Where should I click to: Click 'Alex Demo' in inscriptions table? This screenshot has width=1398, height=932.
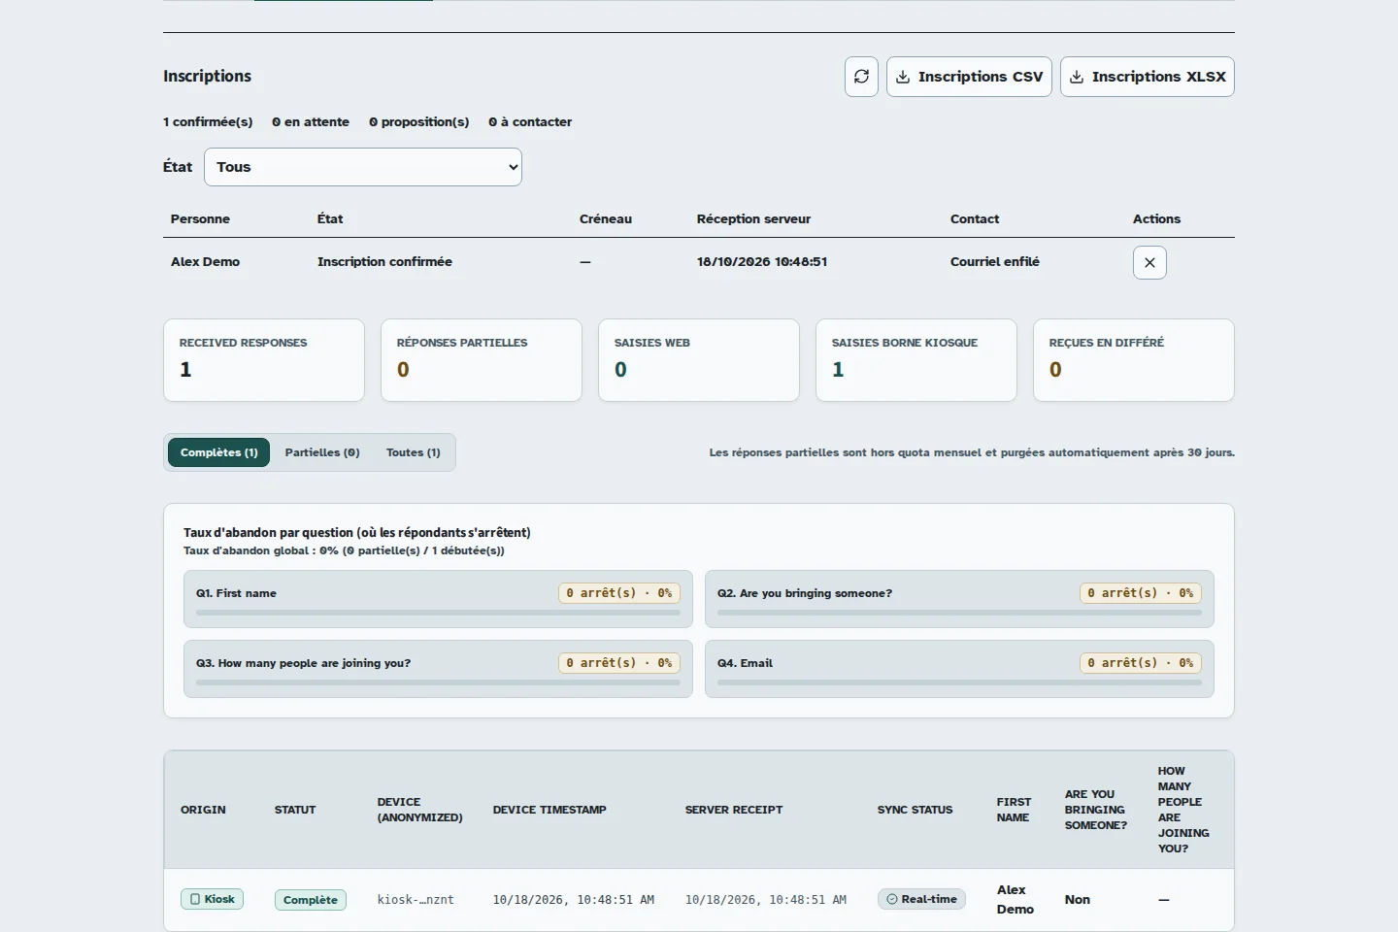(205, 262)
